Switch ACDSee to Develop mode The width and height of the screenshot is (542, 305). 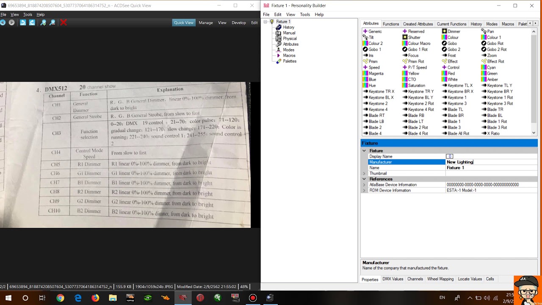pyautogui.click(x=239, y=23)
